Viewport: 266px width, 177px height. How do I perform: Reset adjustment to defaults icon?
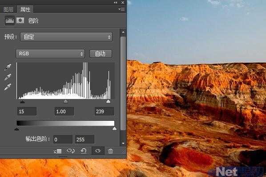pos(84,151)
